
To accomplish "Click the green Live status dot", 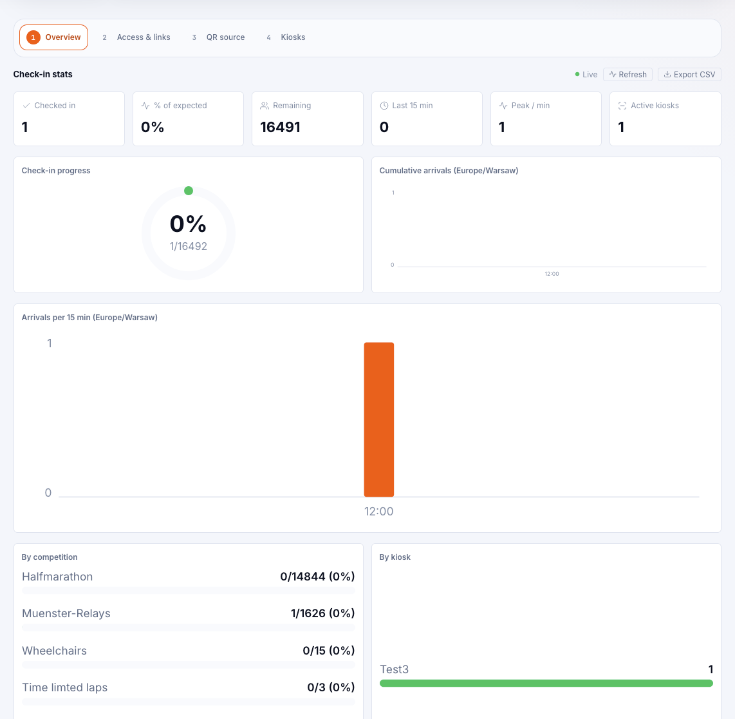I will (577, 74).
